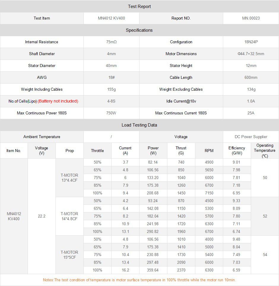Click the T-MOTOR 15*5CF prop cell
This screenshot has width=279, height=286.
69,255
